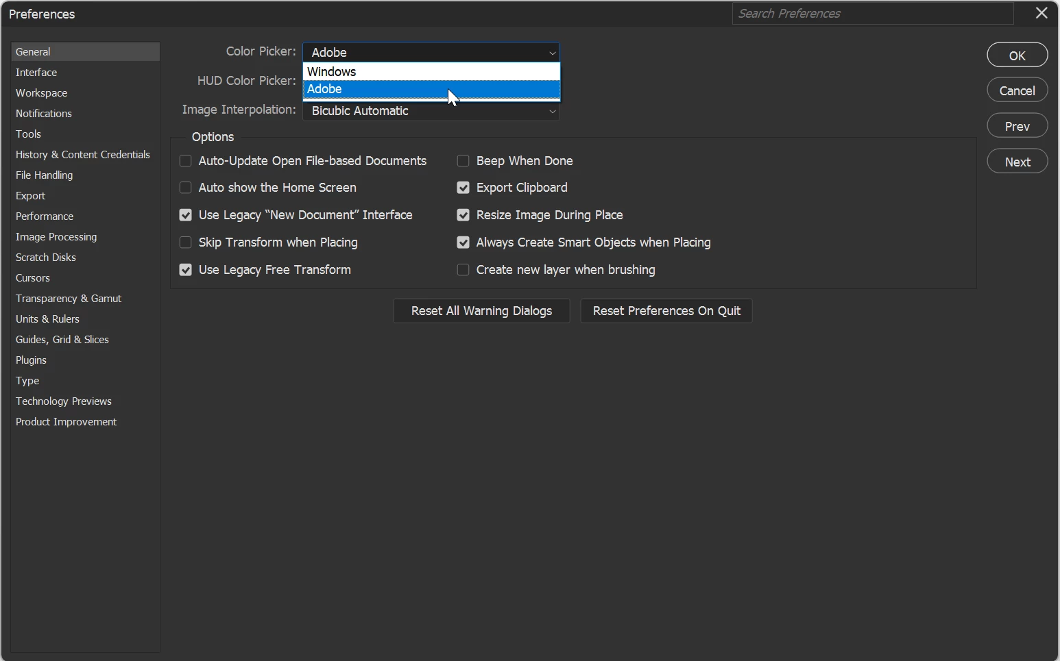Open Transparency & Gamut preferences
The height and width of the screenshot is (661, 1060).
[x=86, y=299]
